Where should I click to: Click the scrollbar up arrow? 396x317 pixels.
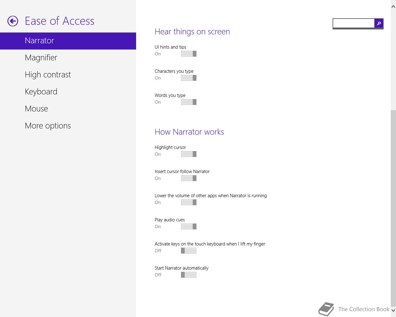pyautogui.click(x=393, y=7)
